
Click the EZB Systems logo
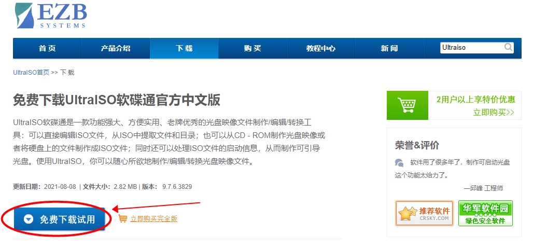[x=51, y=15]
